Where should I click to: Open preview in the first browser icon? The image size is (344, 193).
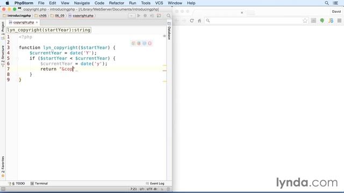133,43
